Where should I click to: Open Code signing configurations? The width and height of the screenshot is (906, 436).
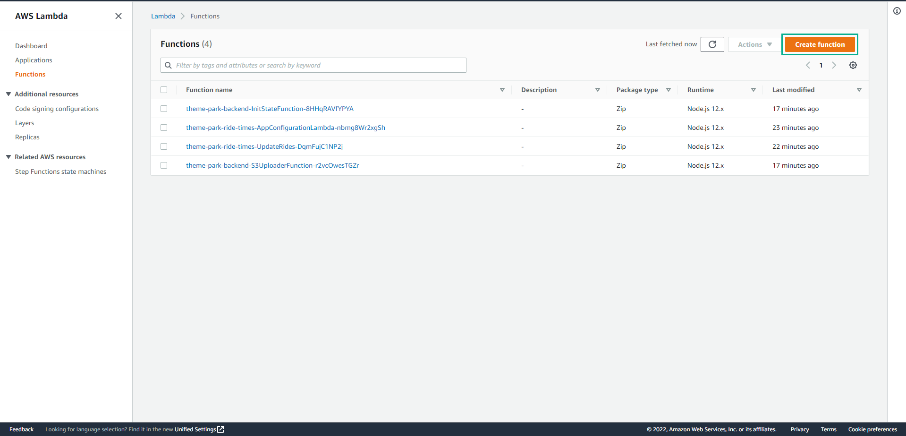tap(57, 109)
